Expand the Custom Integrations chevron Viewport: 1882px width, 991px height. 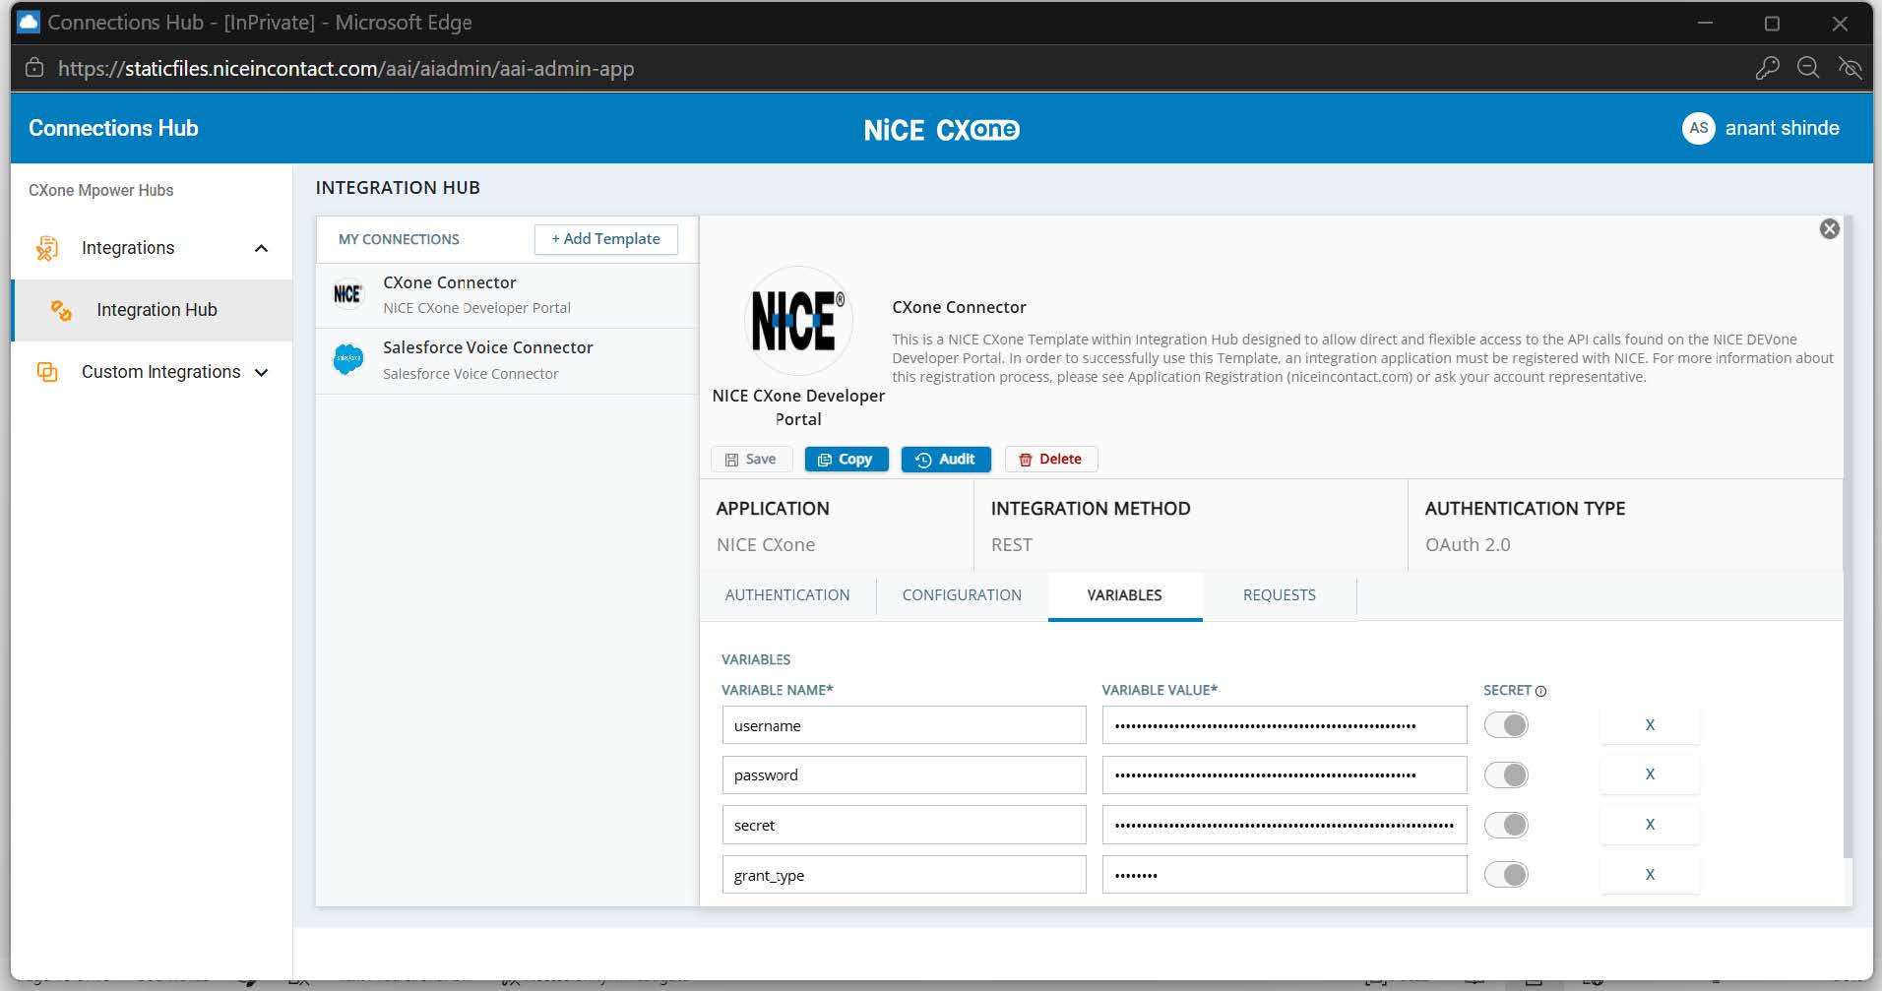coord(262,372)
